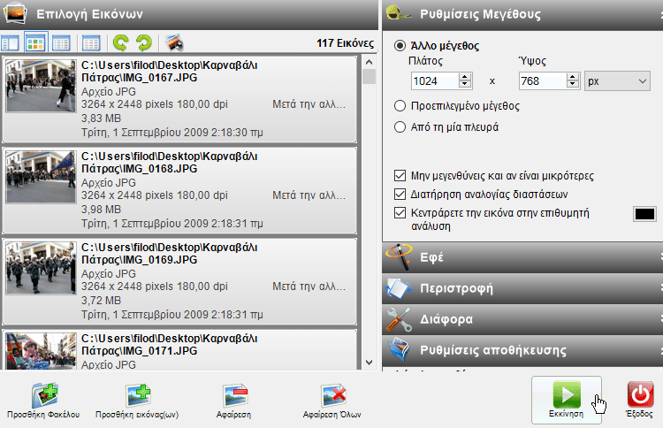Open the px unit dropdown

coord(617,81)
